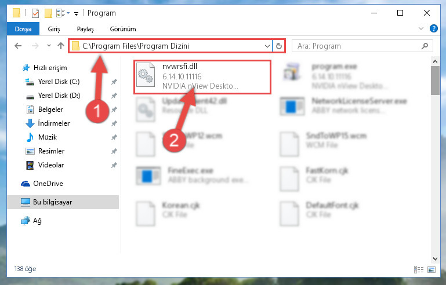Open recent locations dropdown arrow
The width and height of the screenshot is (446, 285).
pos(49,45)
